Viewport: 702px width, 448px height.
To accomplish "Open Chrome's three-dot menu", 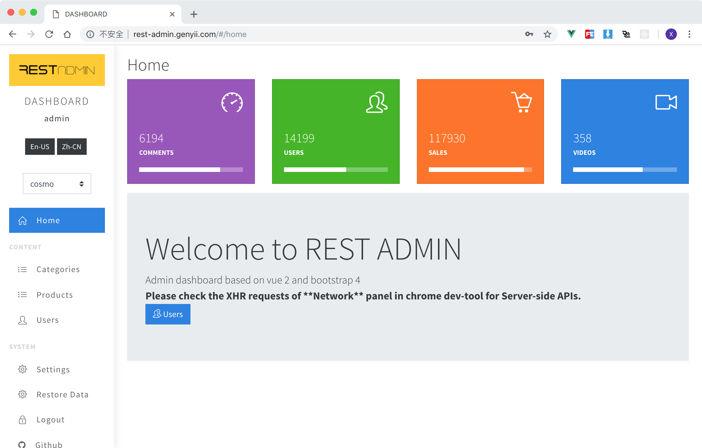I will click(689, 34).
